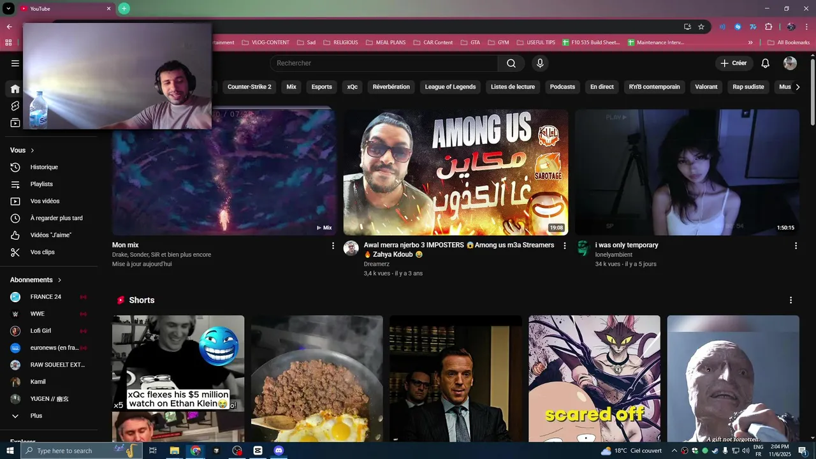Screen dimensions: 816x459
Task: Select the Counter-Strike 2 filter chip
Action: [249, 87]
